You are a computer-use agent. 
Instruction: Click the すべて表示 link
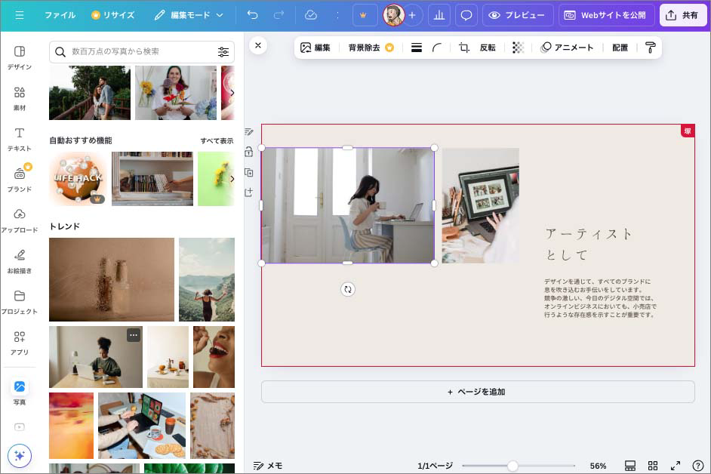click(x=218, y=140)
